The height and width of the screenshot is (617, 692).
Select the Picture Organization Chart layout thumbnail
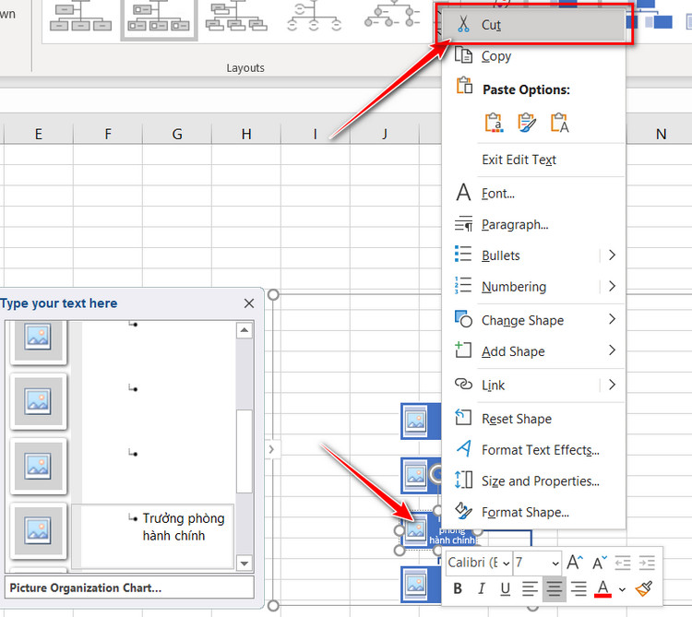coord(159,19)
